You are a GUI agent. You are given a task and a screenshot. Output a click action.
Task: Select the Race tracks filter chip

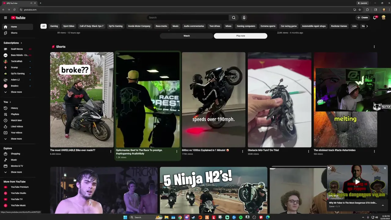161,26
